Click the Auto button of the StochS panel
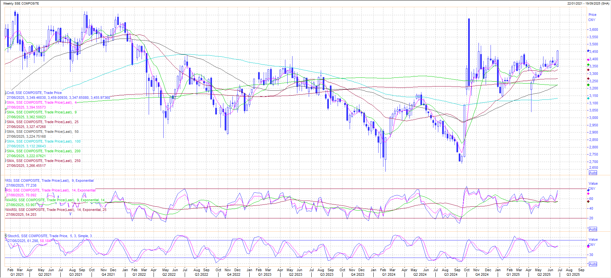 (x=593, y=264)
